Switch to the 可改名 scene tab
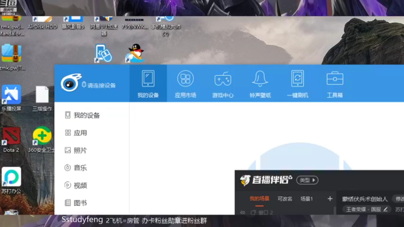The height and width of the screenshot is (227, 404). [x=285, y=199]
